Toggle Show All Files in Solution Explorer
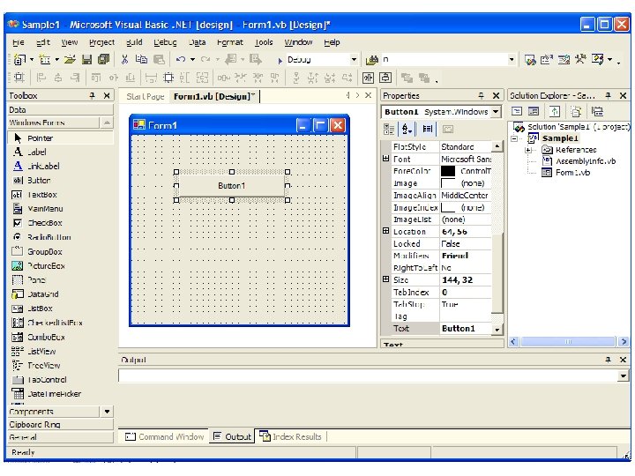The height and width of the screenshot is (476, 635). (576, 111)
